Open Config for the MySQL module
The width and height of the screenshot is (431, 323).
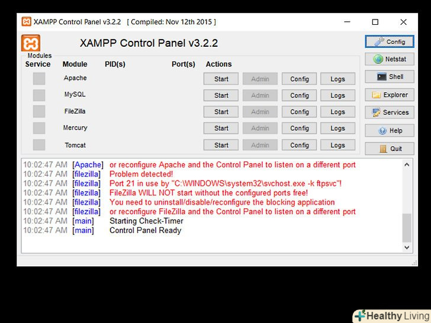[300, 95]
